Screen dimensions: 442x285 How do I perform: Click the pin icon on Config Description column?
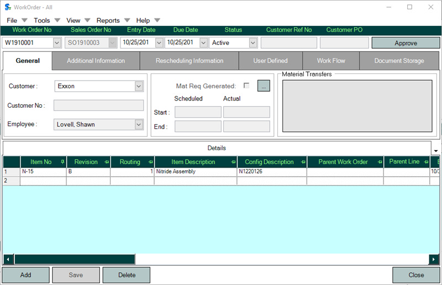tap(302, 162)
